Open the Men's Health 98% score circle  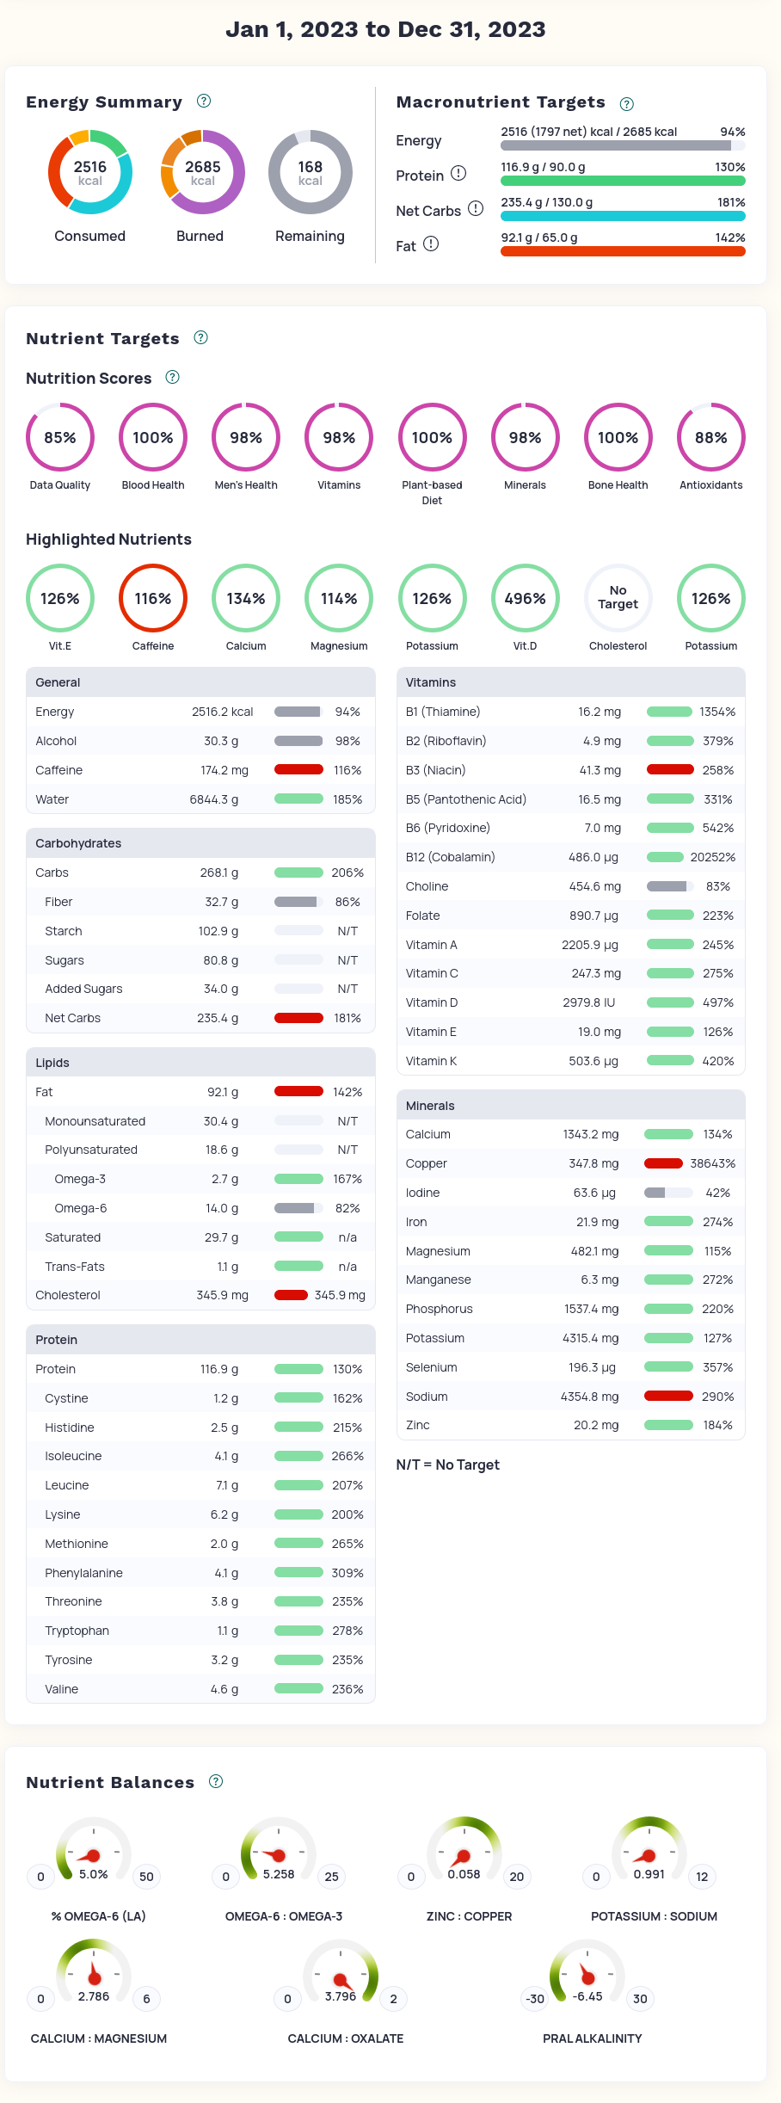(x=246, y=437)
